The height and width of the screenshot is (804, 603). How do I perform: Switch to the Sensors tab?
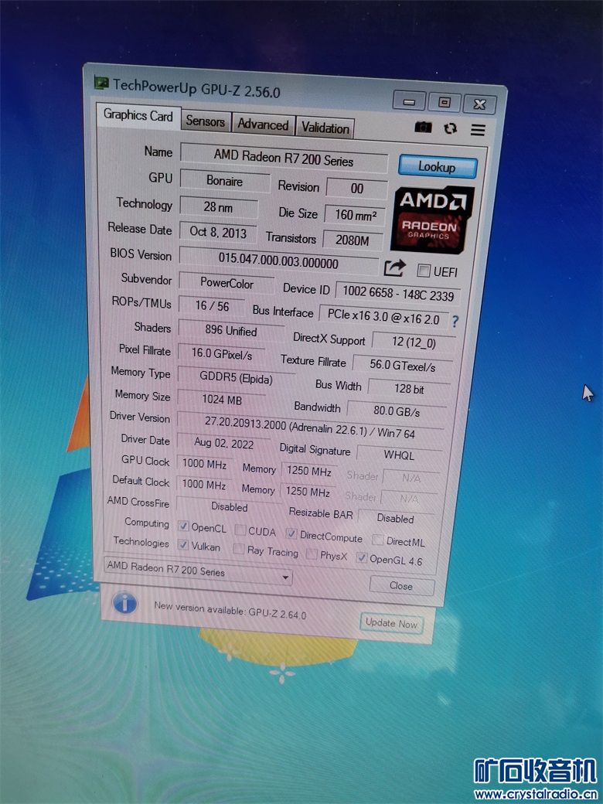point(205,121)
